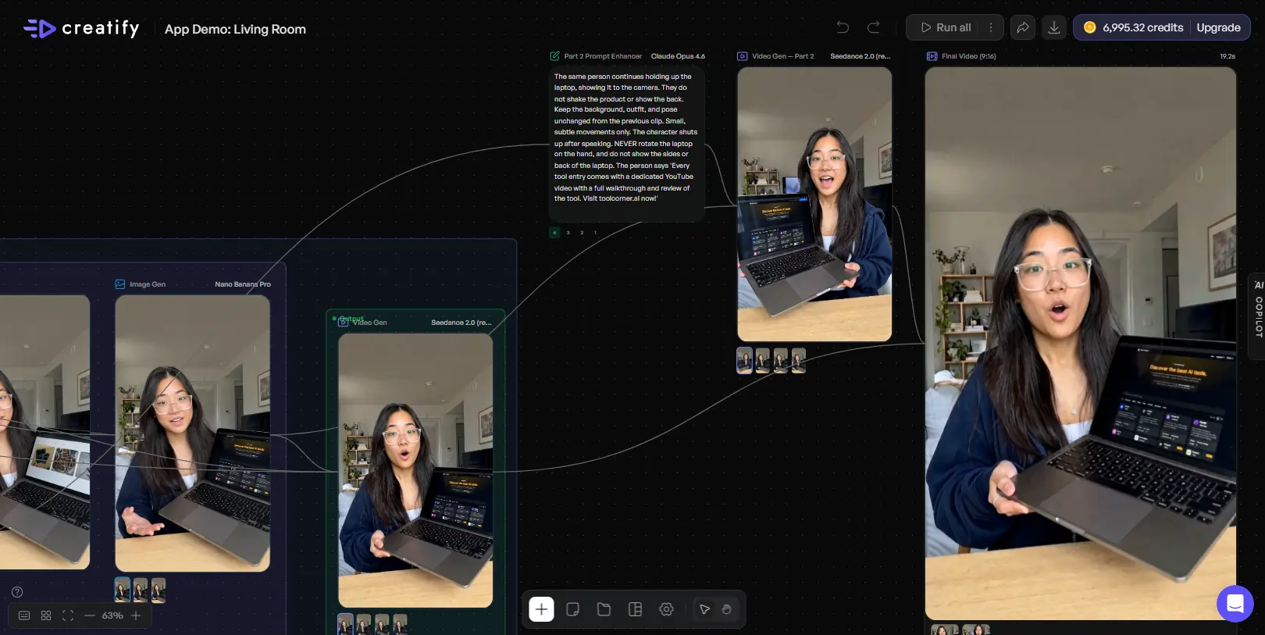Share the workflow

[1022, 27]
